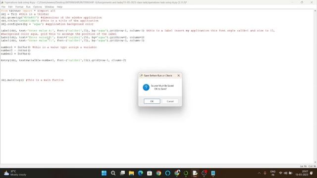
Task: Open the clock and date flyout
Action: coord(302,173)
